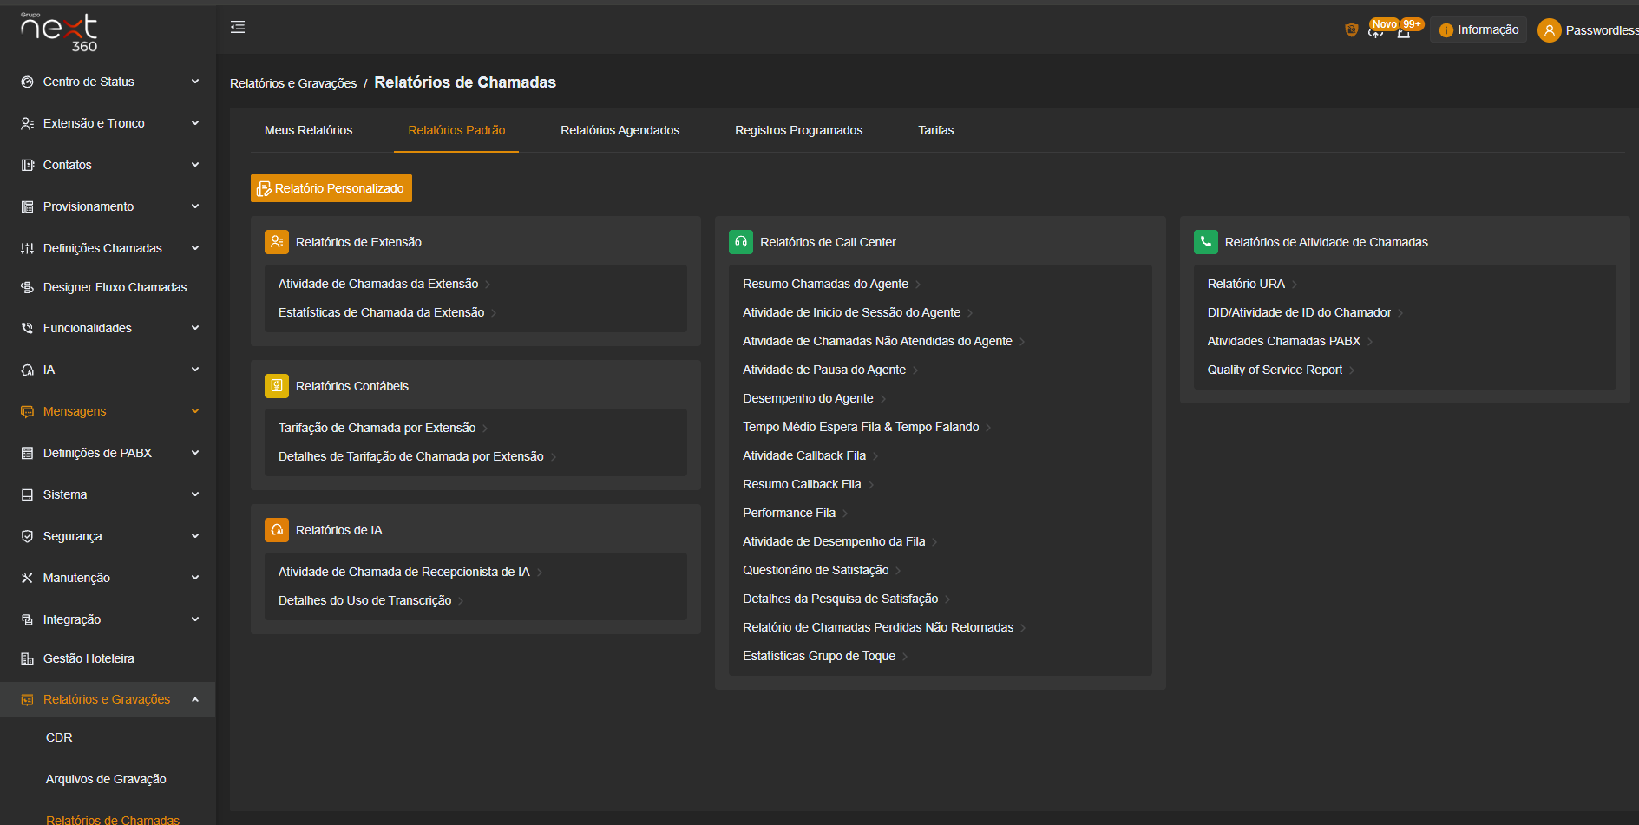Image resolution: width=1639 pixels, height=825 pixels.
Task: Open Atividades Chamadas PABX report
Action: [1284, 341]
